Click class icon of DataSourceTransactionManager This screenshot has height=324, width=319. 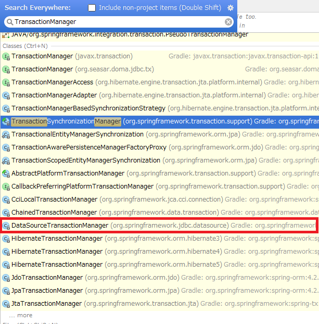tap(6, 226)
